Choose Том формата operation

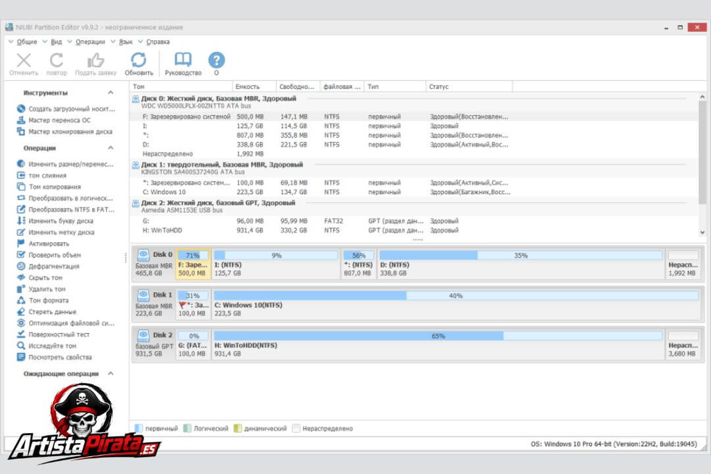click(43, 300)
